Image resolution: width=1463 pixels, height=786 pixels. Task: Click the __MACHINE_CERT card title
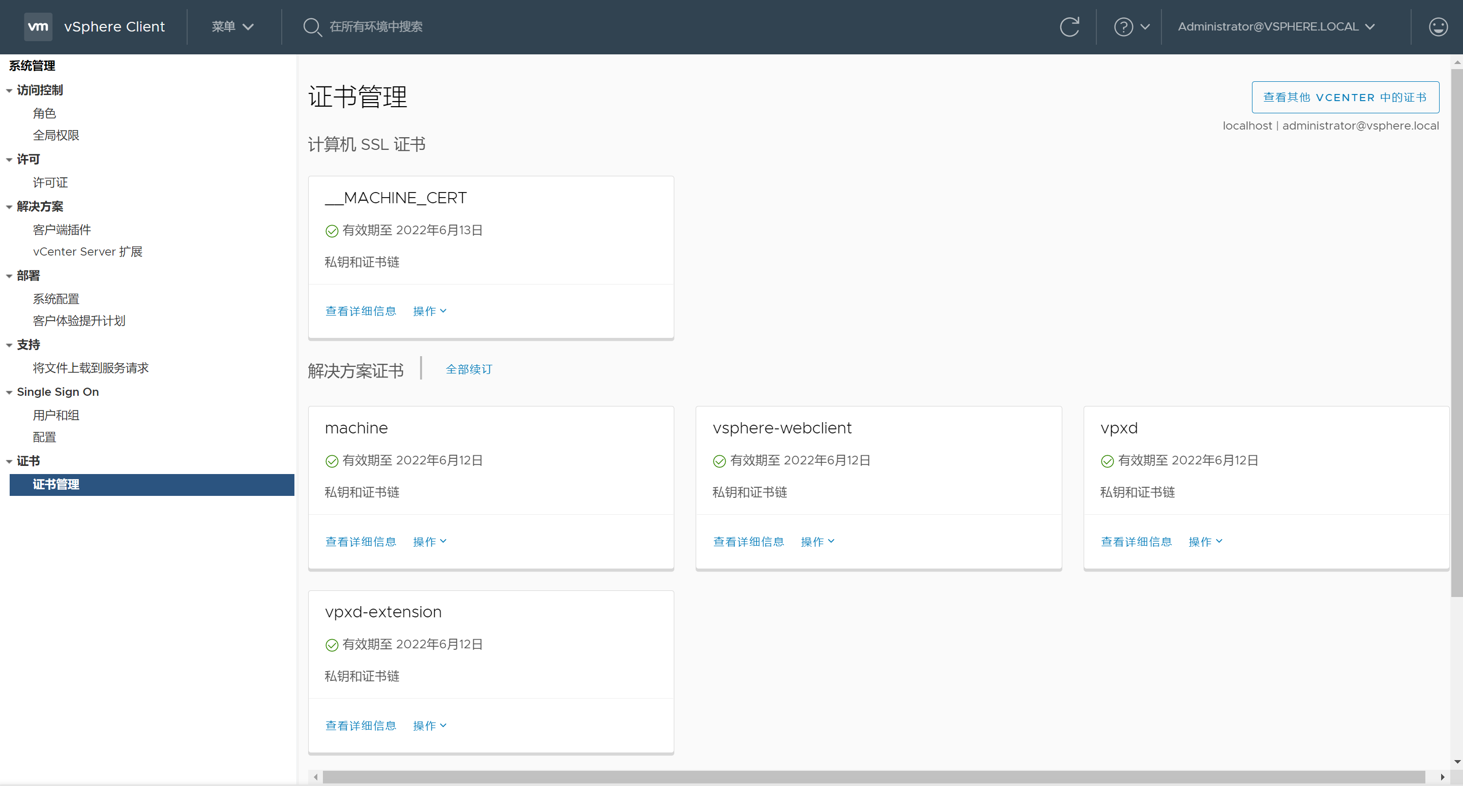(396, 198)
